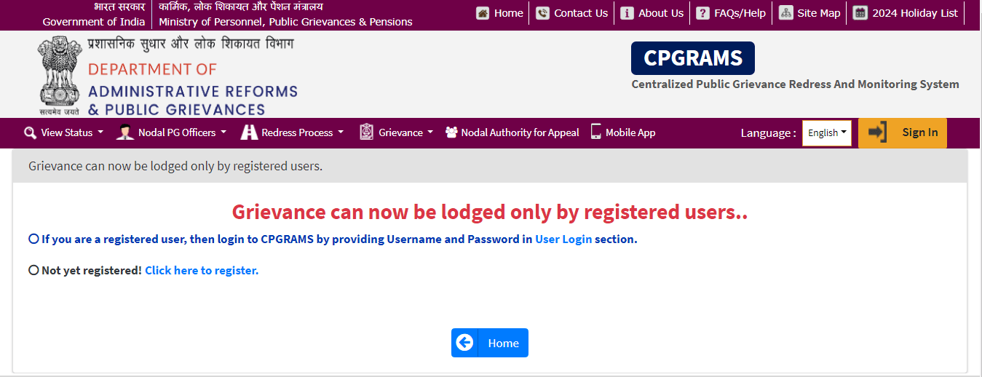The height and width of the screenshot is (377, 982).
Task: Open the User Login link
Action: pos(563,239)
